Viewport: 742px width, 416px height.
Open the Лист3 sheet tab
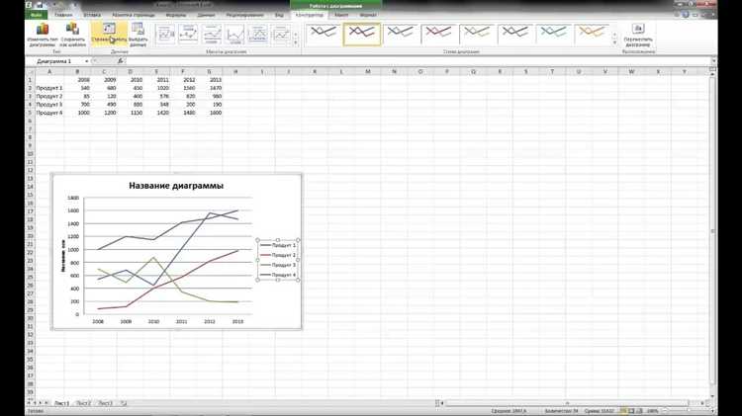tap(105, 403)
